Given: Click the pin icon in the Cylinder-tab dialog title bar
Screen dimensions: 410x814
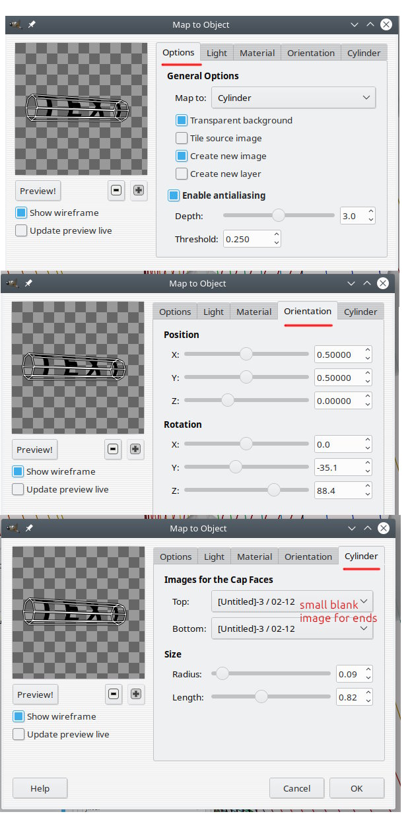Looking at the screenshot, I should tap(29, 528).
